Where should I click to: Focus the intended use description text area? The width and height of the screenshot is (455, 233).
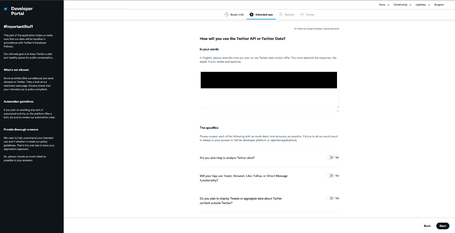click(269, 90)
